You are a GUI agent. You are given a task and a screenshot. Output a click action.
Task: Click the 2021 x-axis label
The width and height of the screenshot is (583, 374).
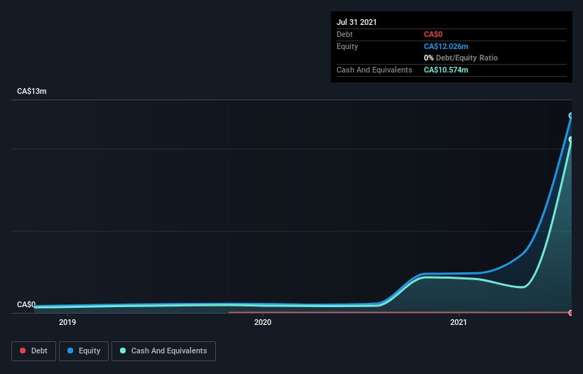459,322
